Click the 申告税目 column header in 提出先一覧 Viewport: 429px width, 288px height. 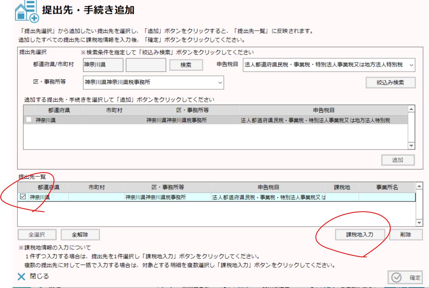coord(268,187)
